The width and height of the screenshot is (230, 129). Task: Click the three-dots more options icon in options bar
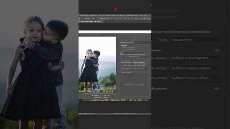[136, 19]
